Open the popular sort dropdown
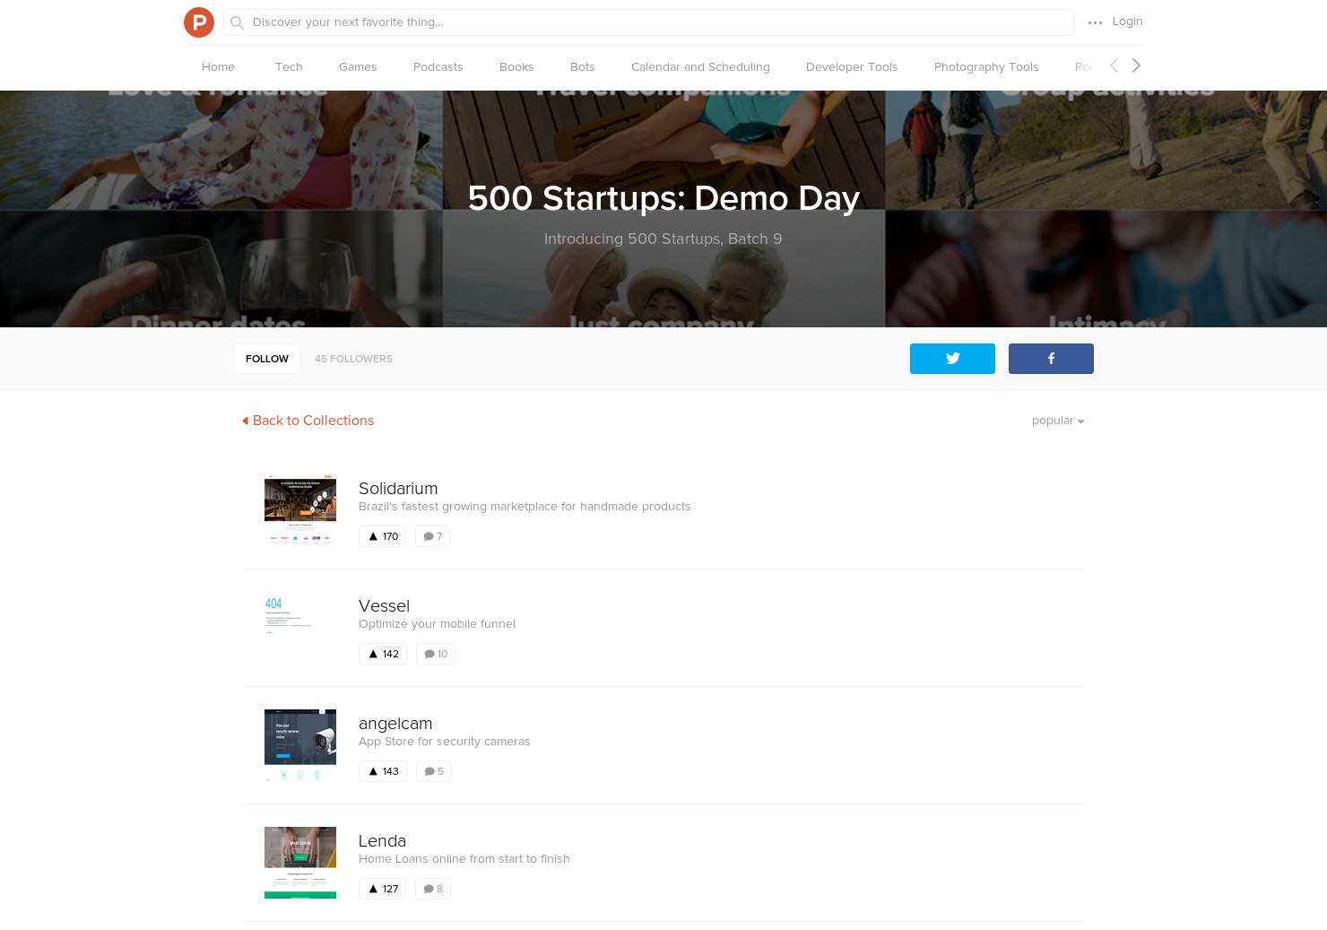This screenshot has height=930, width=1327. (1057, 420)
